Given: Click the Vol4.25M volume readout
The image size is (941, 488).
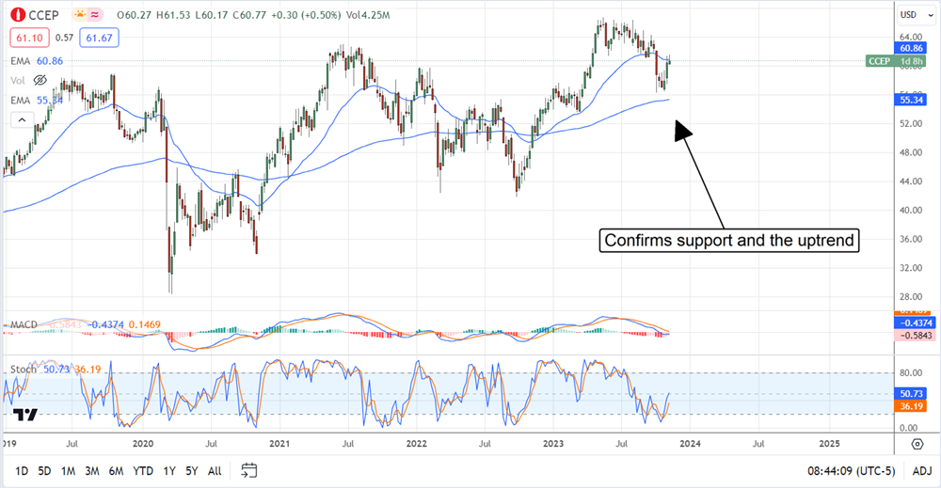Looking at the screenshot, I should pos(368,15).
